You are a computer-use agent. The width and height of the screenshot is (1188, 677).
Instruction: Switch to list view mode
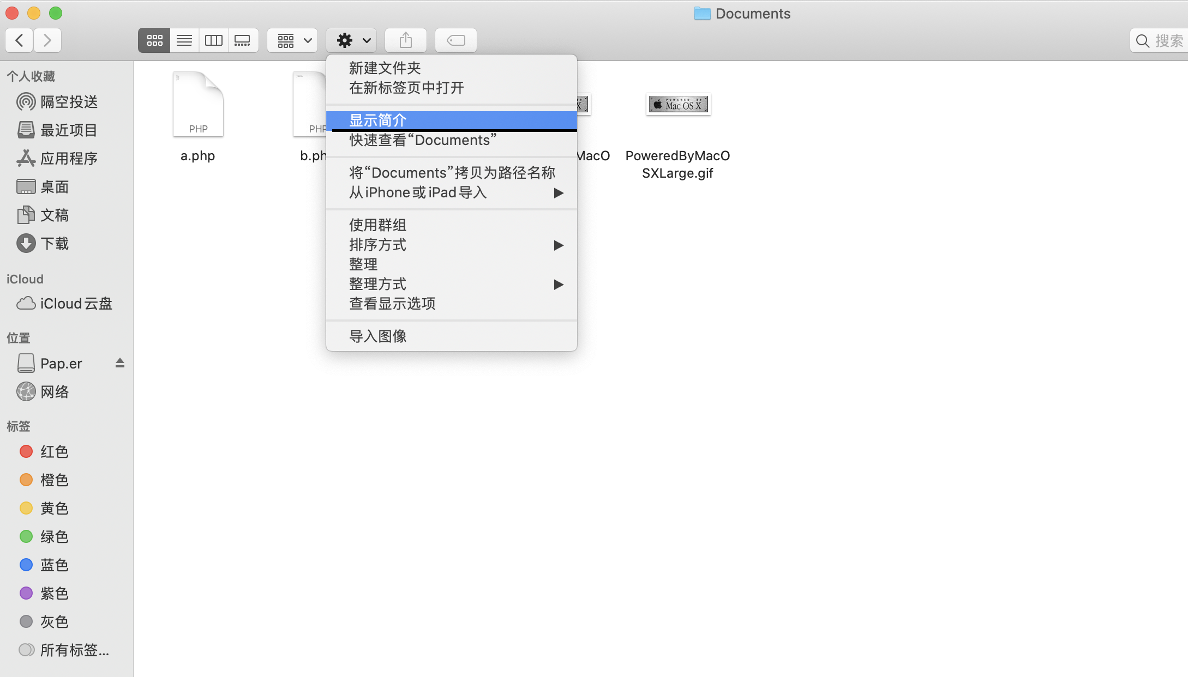pos(184,40)
